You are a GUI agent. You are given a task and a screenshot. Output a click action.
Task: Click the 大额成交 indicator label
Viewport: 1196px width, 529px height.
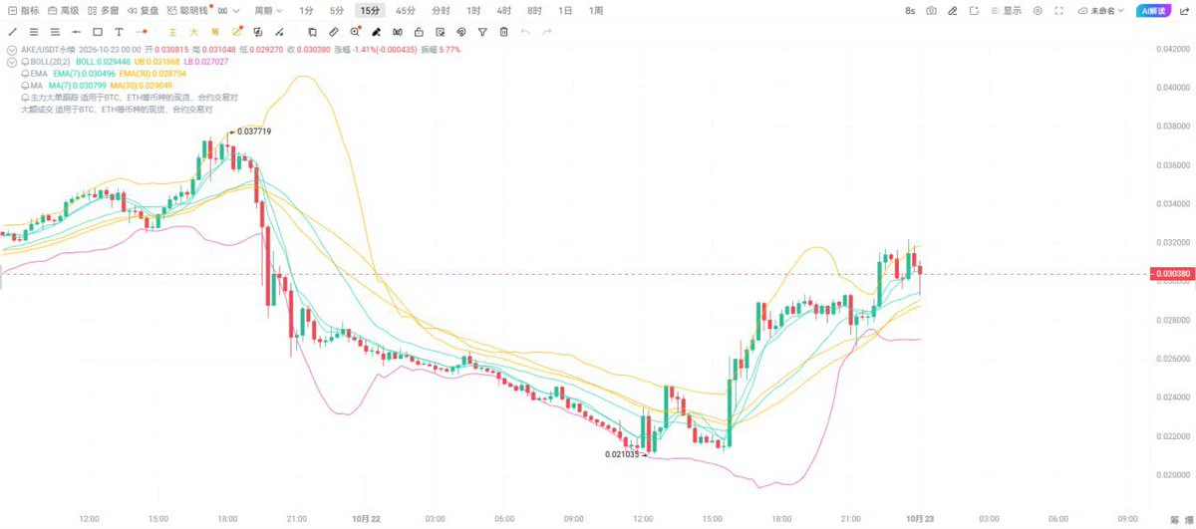[x=37, y=110]
